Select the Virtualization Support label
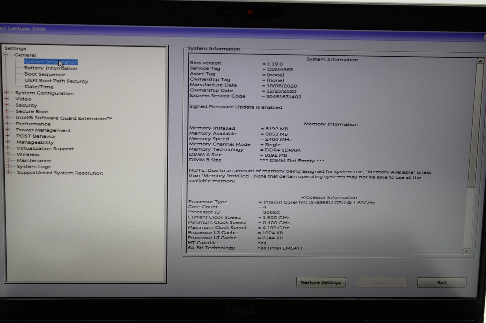This screenshot has width=486, height=323. point(45,148)
